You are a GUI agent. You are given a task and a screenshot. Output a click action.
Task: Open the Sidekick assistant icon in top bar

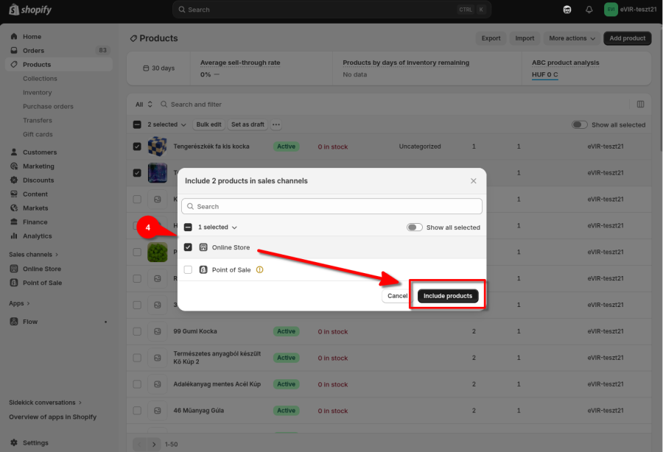(x=567, y=10)
